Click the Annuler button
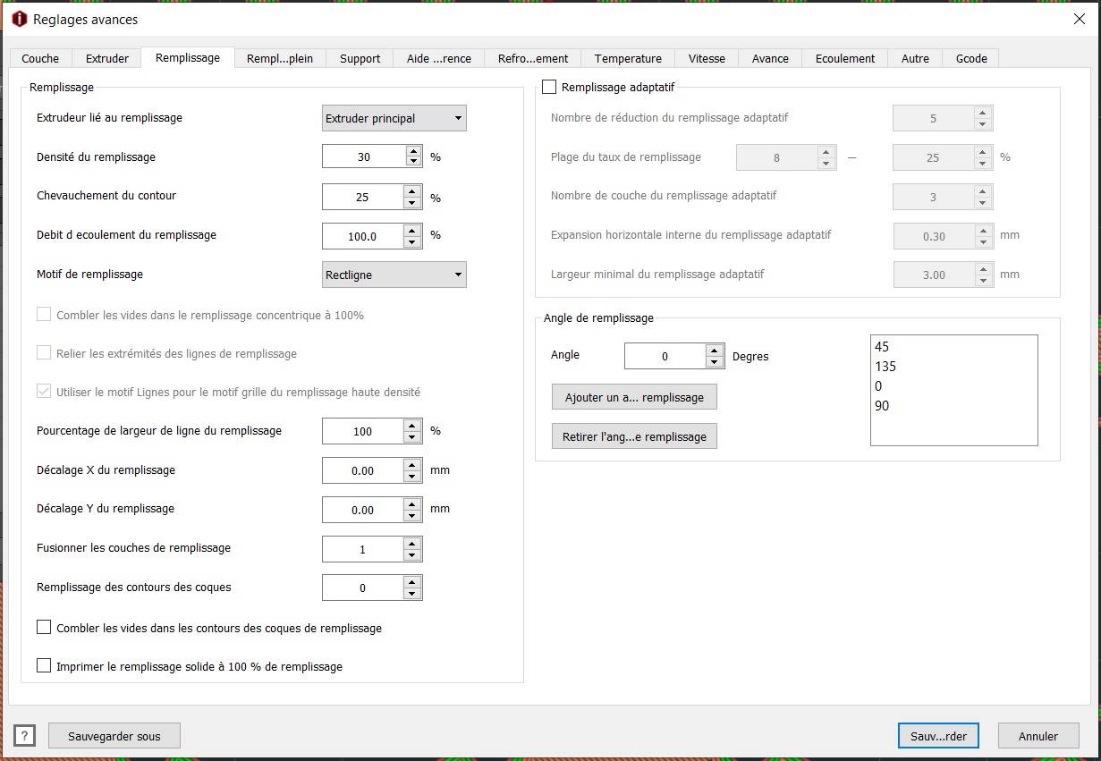This screenshot has width=1101, height=761. (x=1038, y=736)
